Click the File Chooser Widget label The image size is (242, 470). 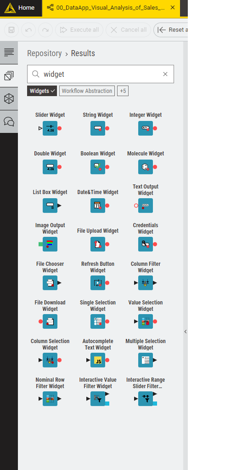pos(50,267)
